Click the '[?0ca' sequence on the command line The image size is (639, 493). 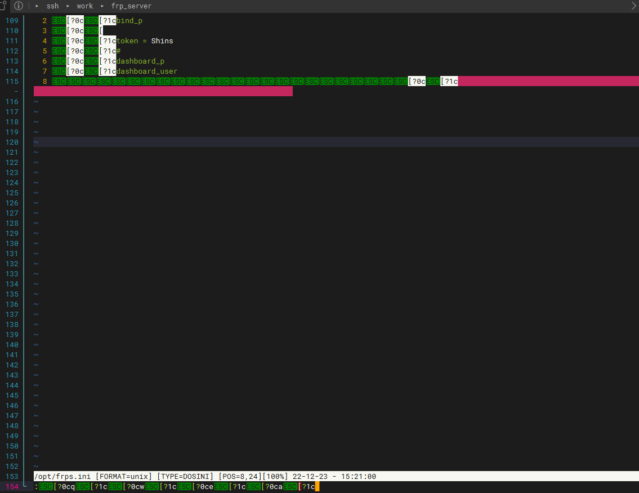(x=272, y=486)
